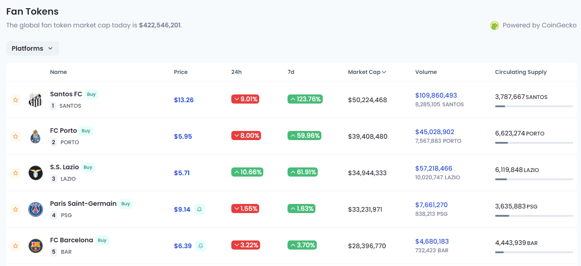Click the S.S. Lazio eagle logo
581x266 pixels.
(x=36, y=173)
